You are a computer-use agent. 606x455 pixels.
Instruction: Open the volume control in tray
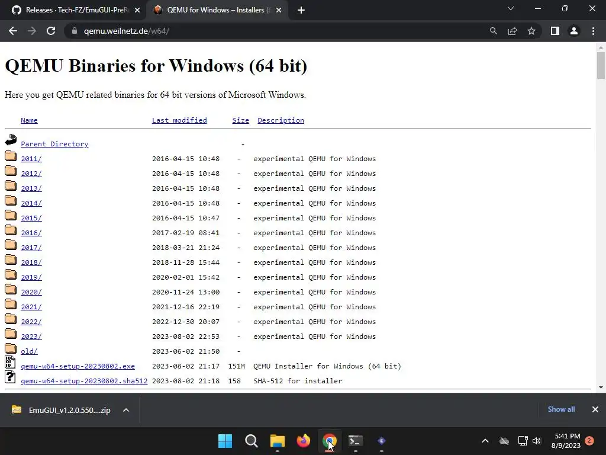(x=537, y=441)
